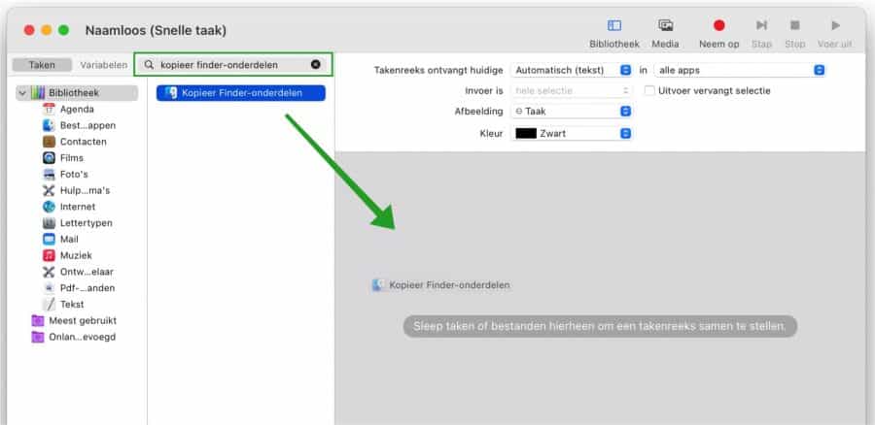Screen dimensions: 875x425
Task: Click the dragged Kopieer Finder-onderdelen item in workflow
Action: pyautogui.click(x=440, y=285)
